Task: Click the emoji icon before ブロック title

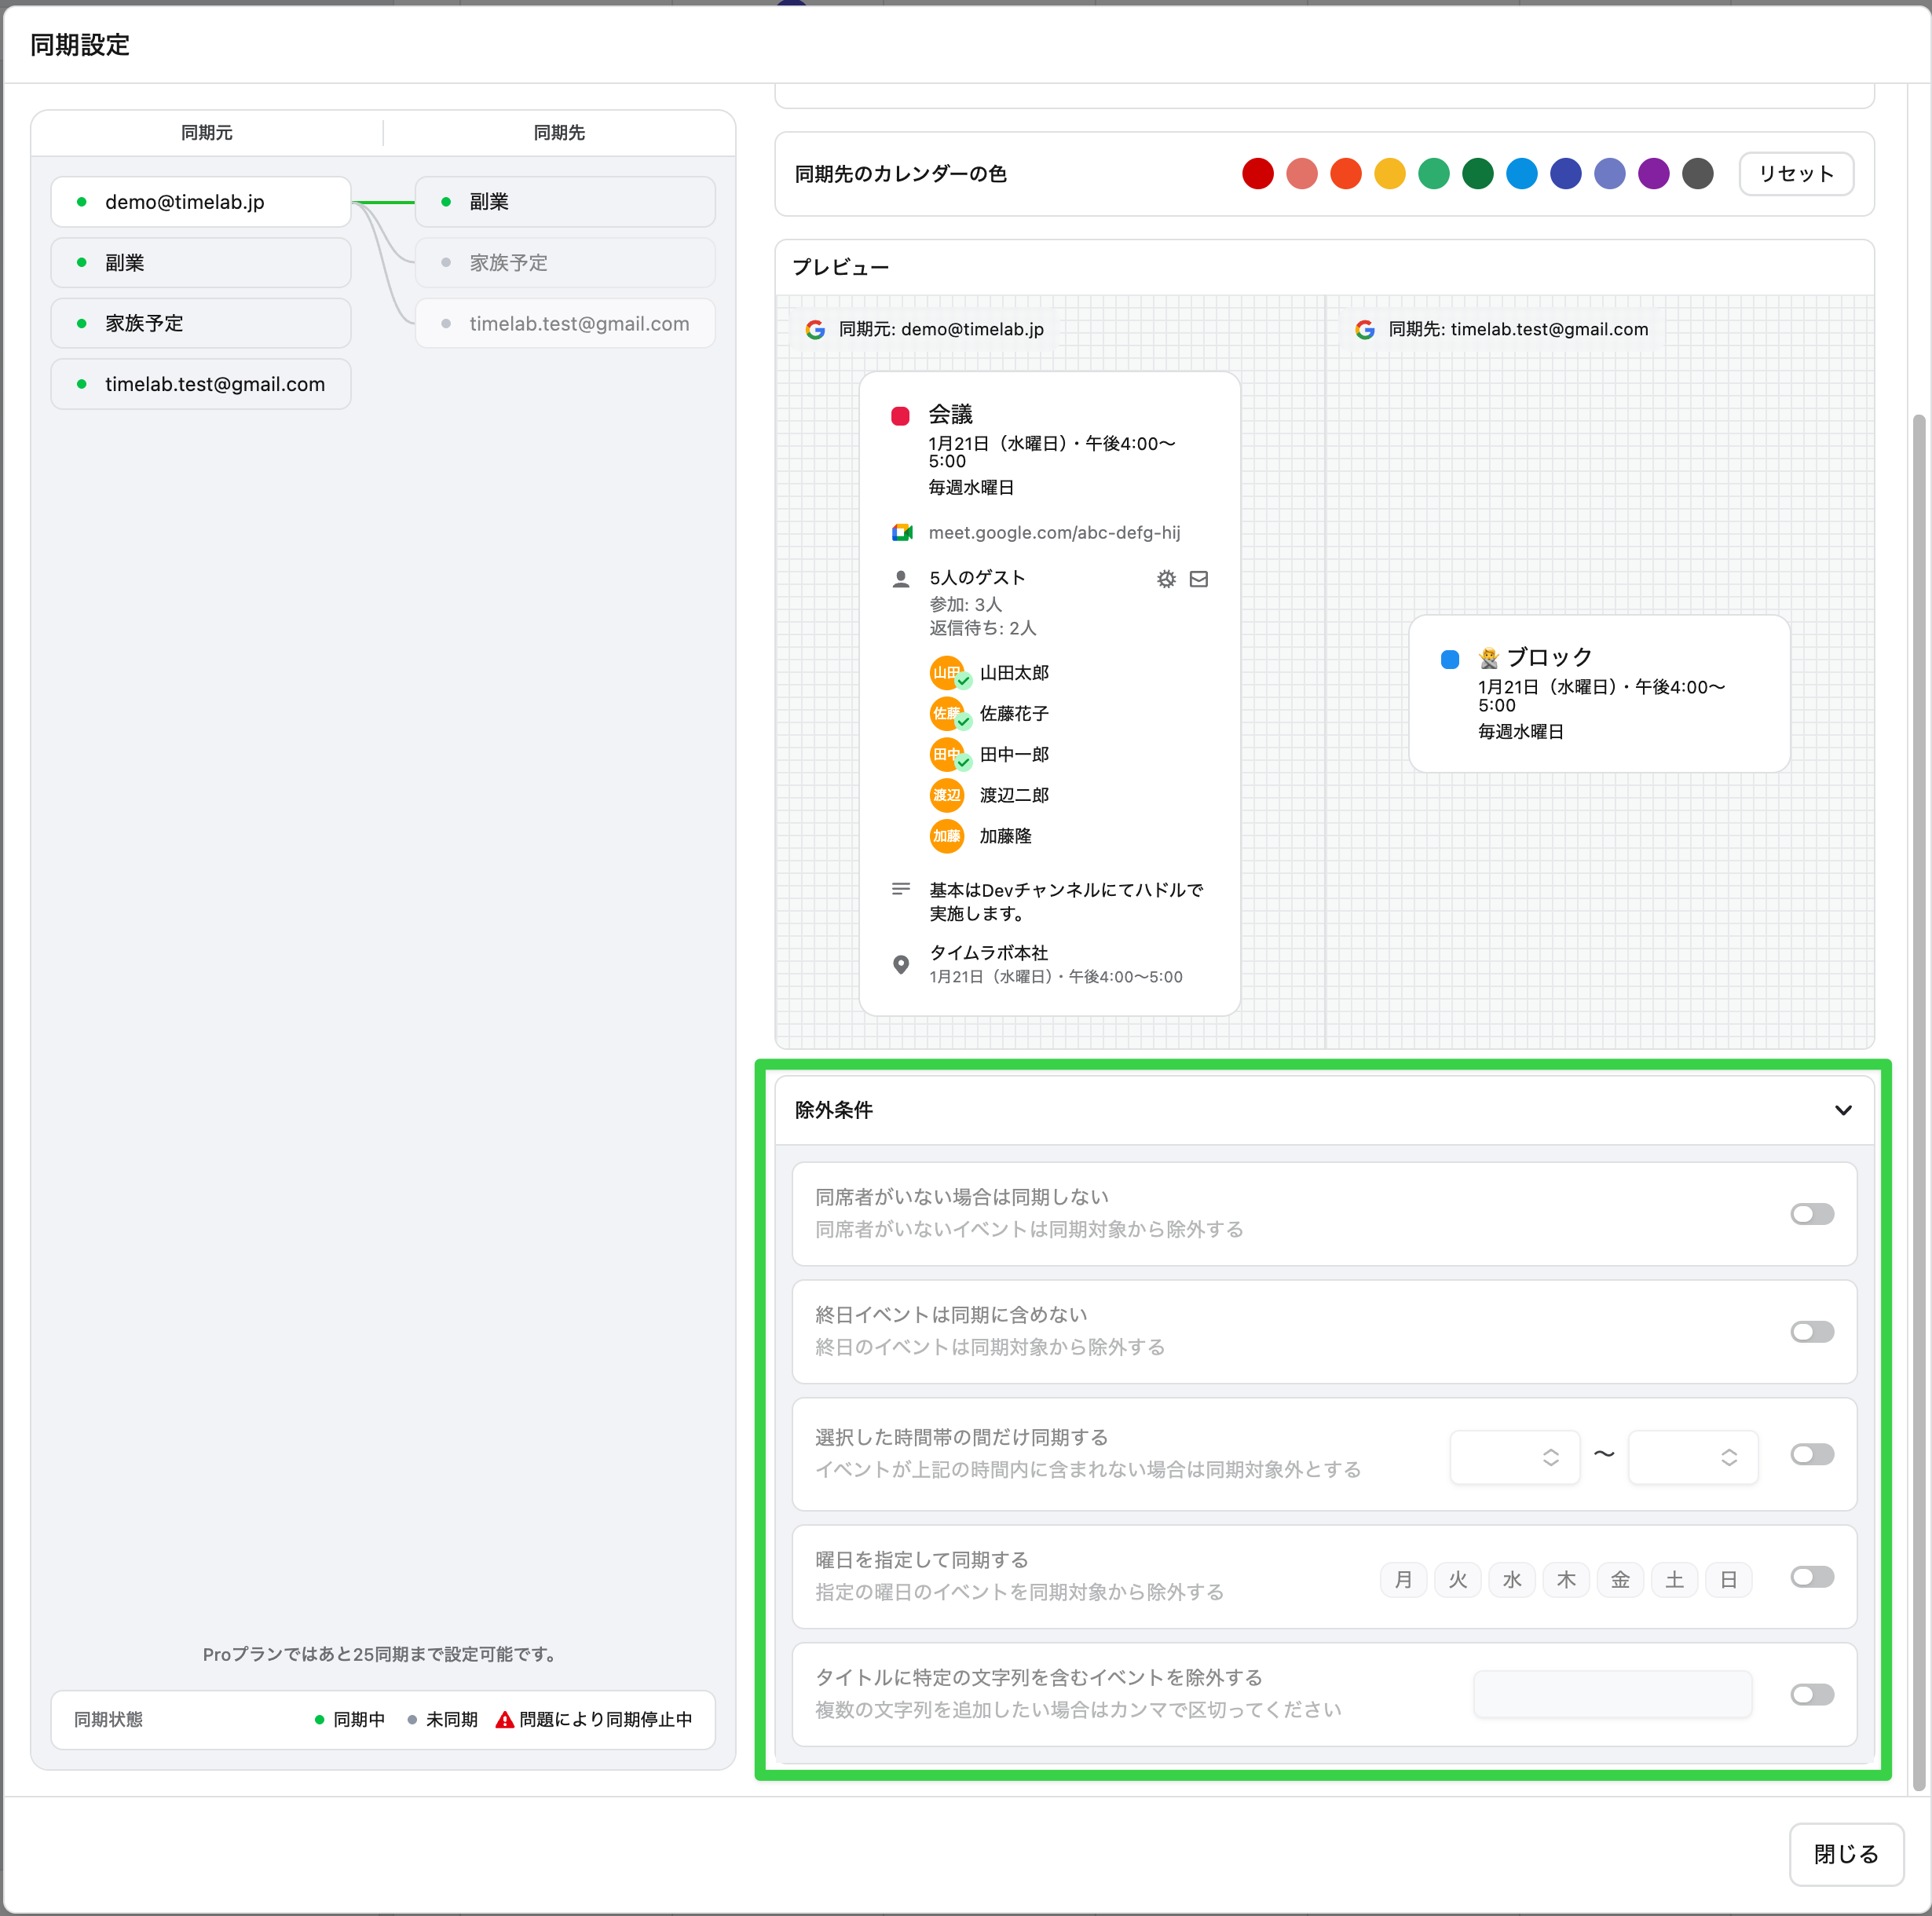Action: tap(1489, 658)
